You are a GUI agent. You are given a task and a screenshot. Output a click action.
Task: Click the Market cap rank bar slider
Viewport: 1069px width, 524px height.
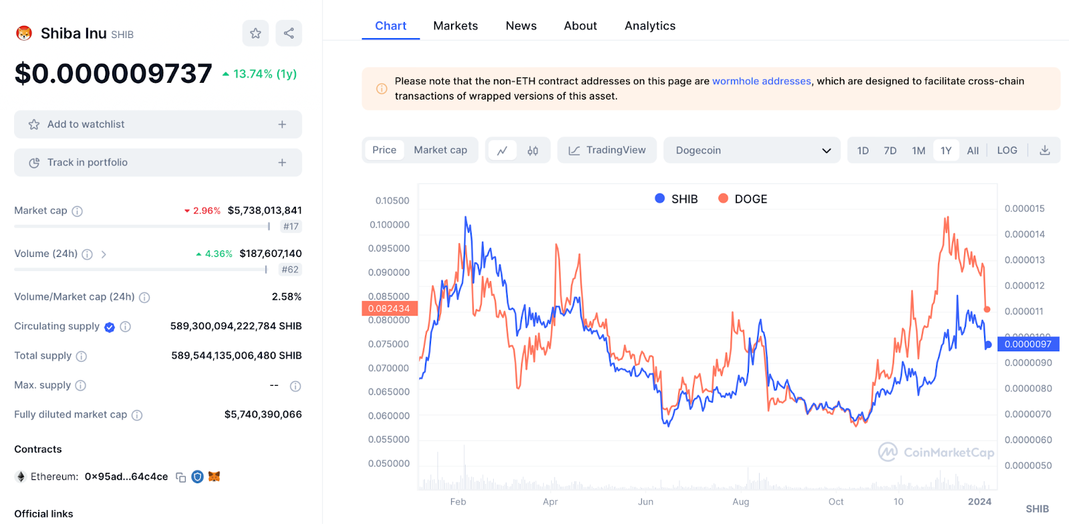142,226
